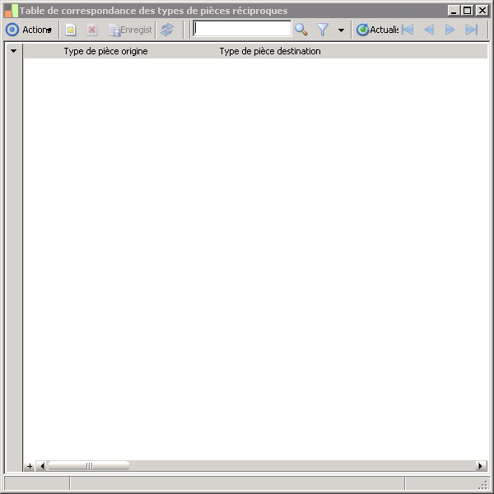
Task: Open the filter dropdown arrow
Action: [341, 30]
